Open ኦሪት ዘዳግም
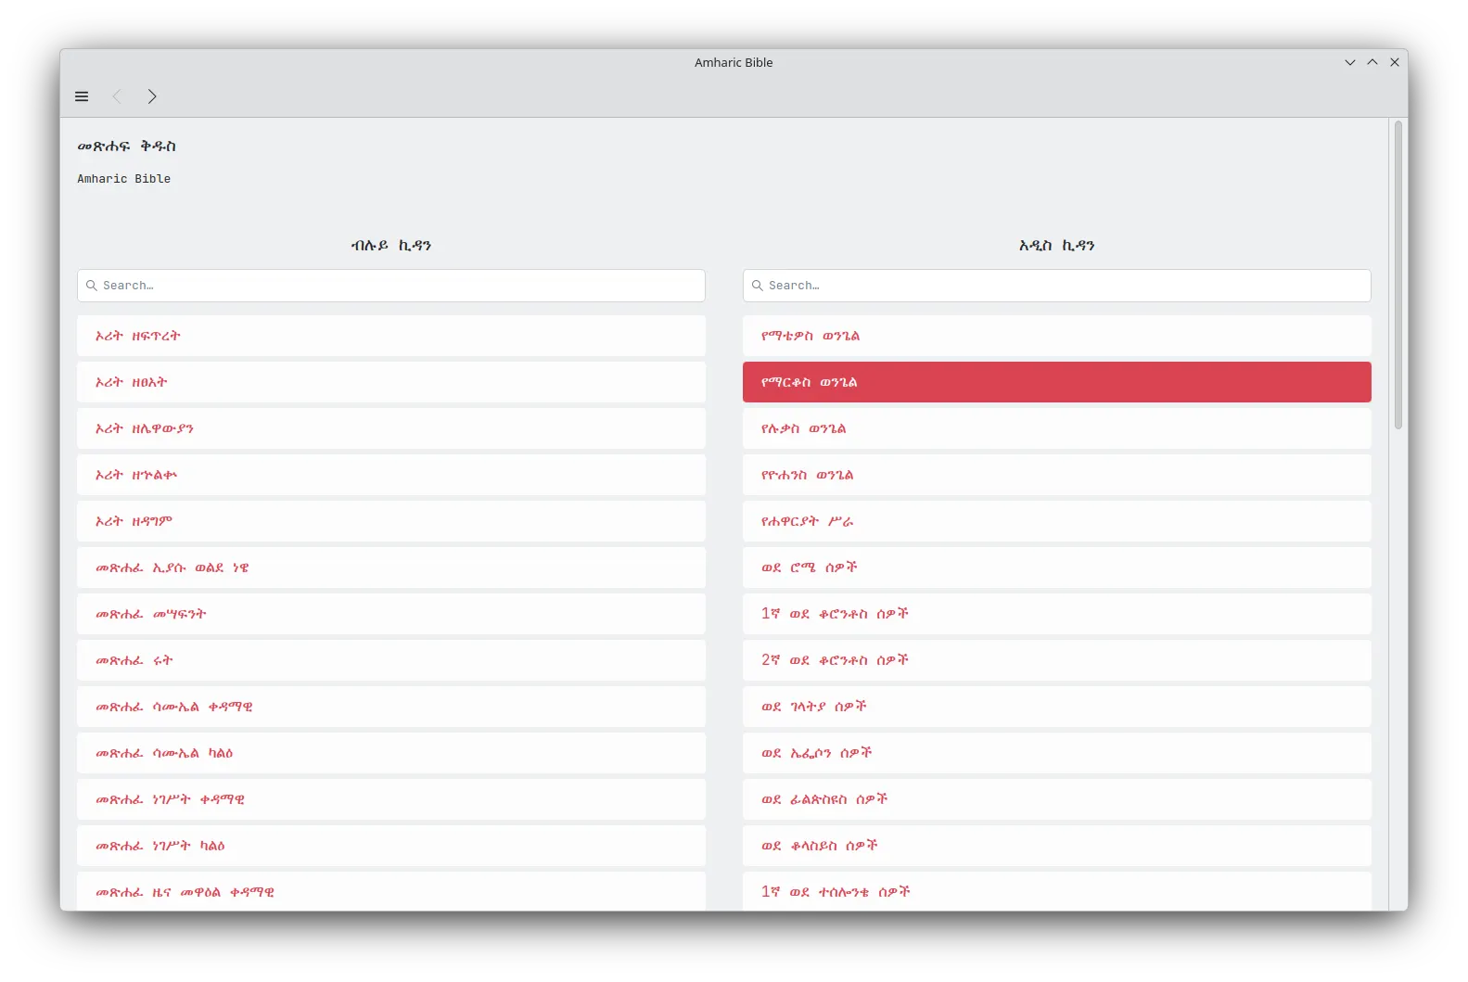 391,521
